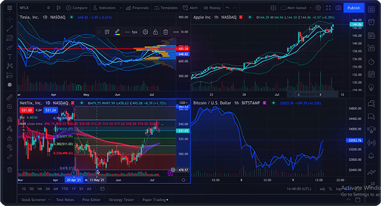Open the select layout grid icon
Image resolution: width=381 pixels, height=206 pixels.
(273, 8)
